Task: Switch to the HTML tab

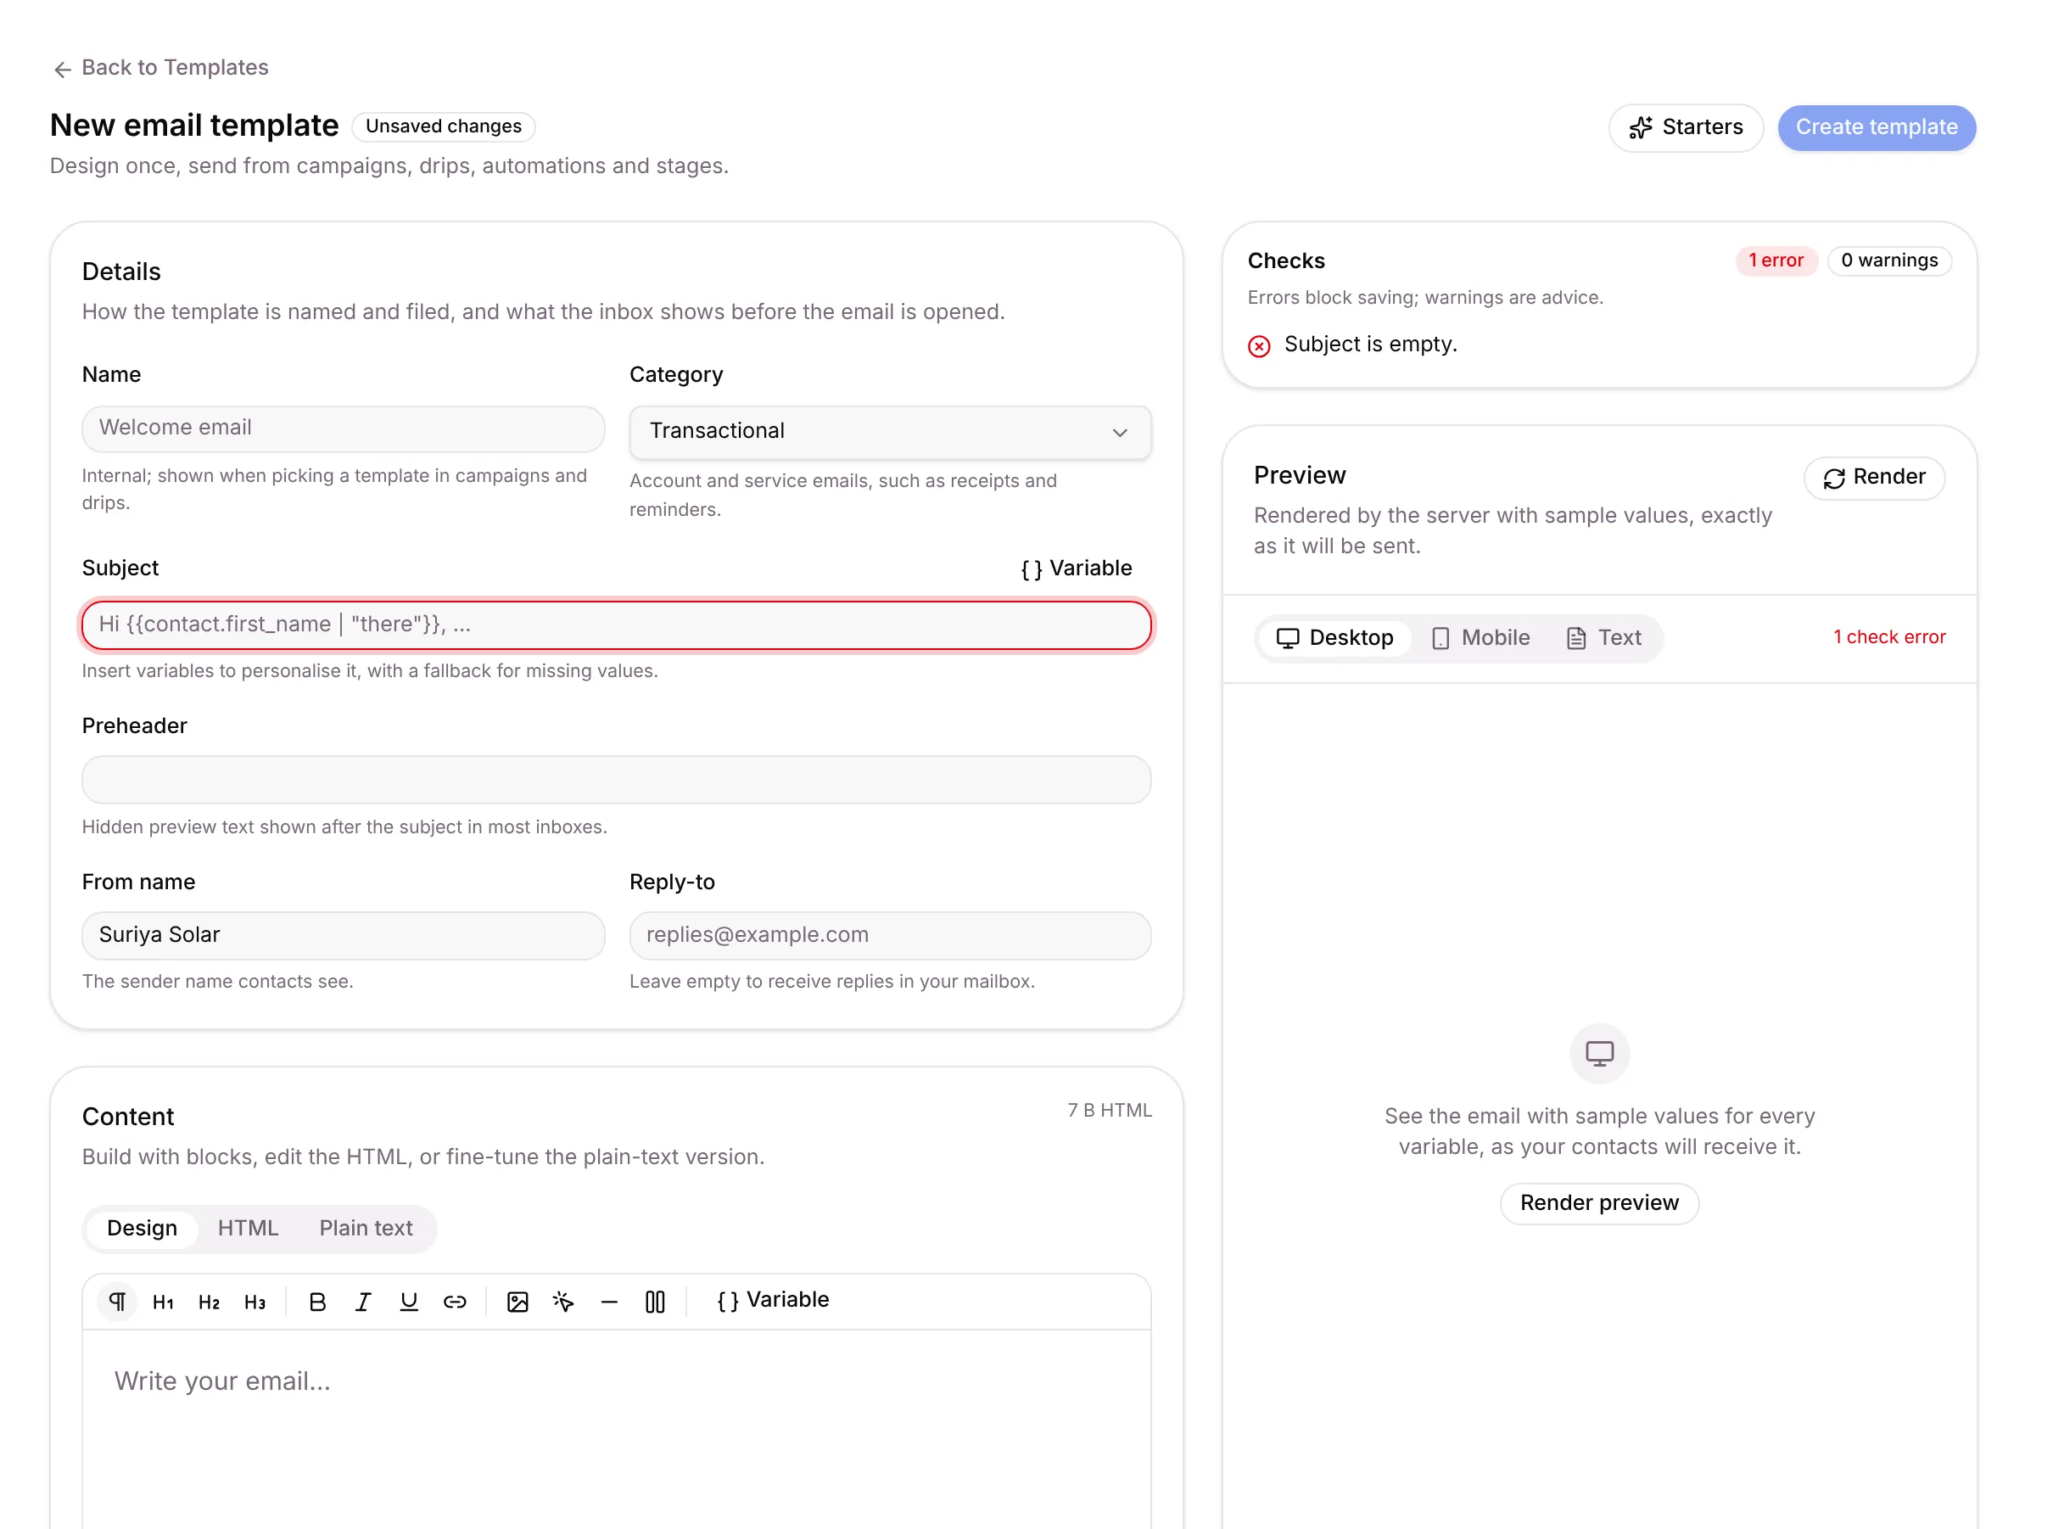Action: pyautogui.click(x=248, y=1228)
